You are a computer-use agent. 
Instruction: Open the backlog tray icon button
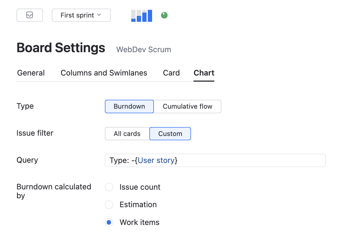(x=30, y=15)
